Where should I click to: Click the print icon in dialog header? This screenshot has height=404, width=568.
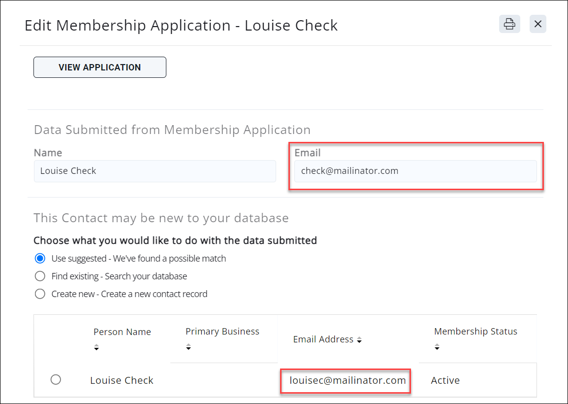click(509, 24)
